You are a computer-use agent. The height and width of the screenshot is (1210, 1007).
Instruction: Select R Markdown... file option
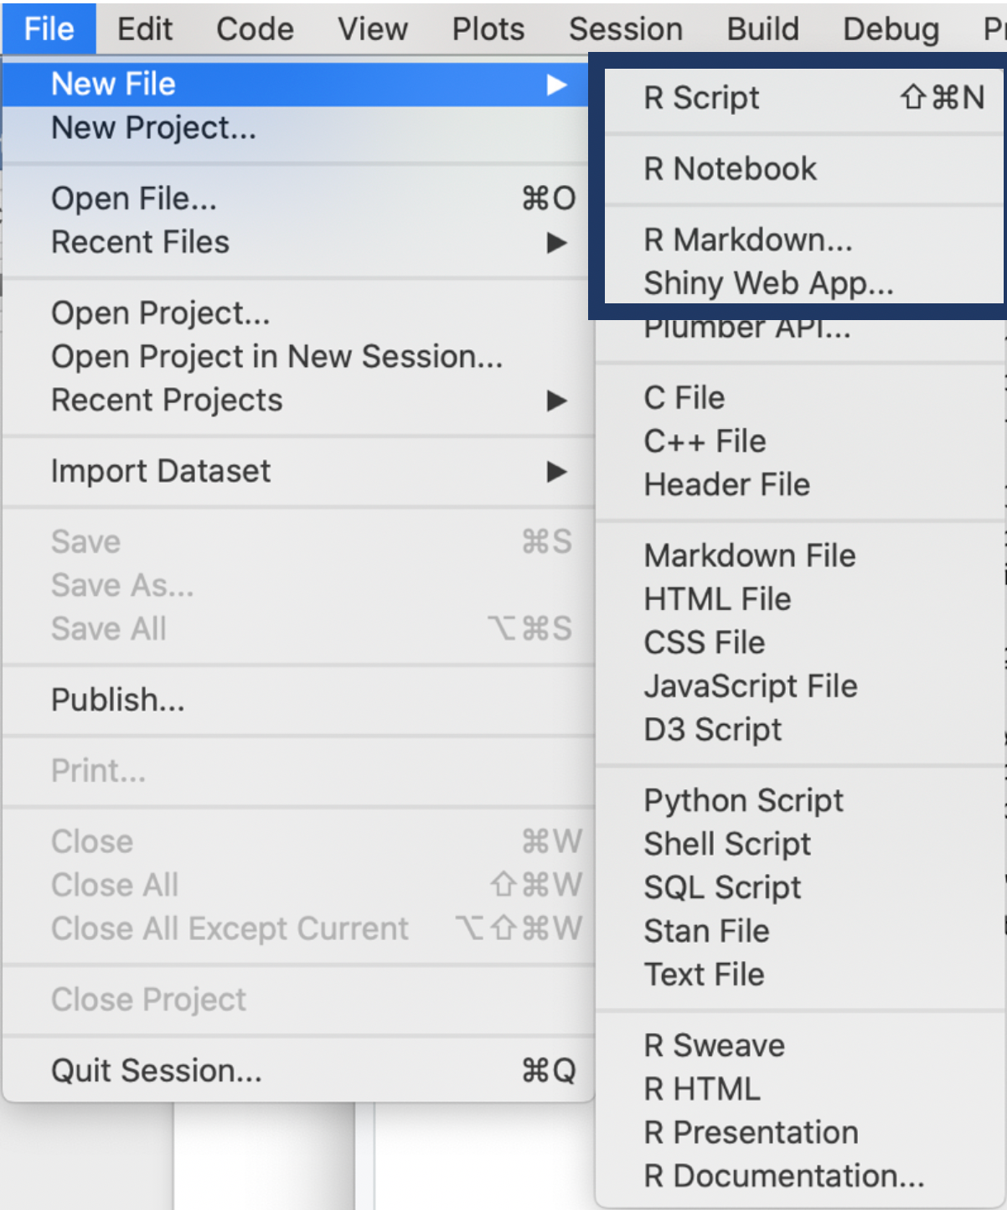click(x=747, y=240)
